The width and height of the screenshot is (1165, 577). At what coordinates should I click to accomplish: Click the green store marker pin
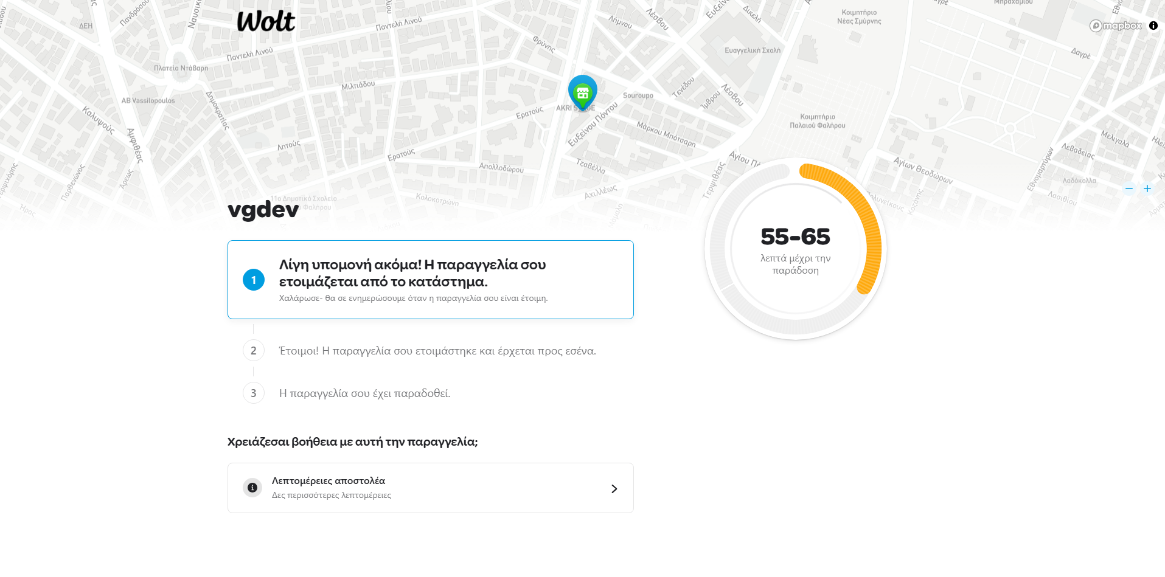(583, 92)
